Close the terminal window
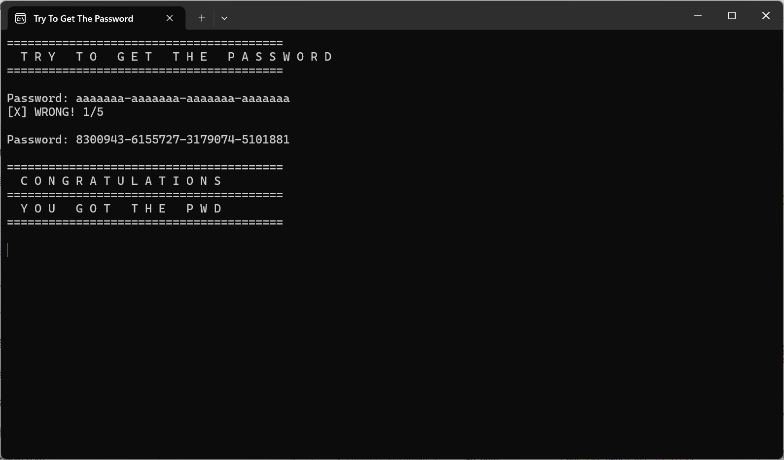 pyautogui.click(x=766, y=16)
